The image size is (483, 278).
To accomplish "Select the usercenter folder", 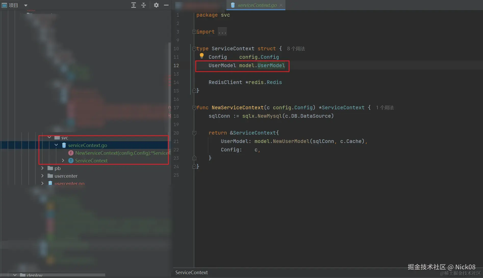I will (x=66, y=176).
